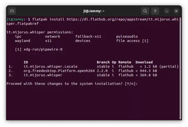
Task: Click the < 369.8 kB download size
Action: point(146,75)
